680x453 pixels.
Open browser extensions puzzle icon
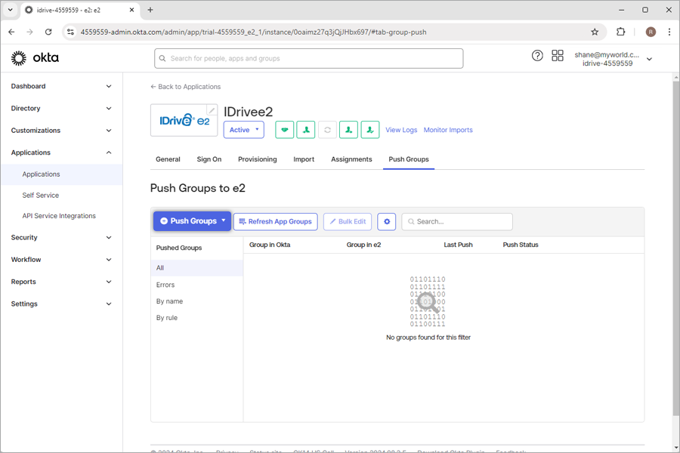[x=620, y=32]
